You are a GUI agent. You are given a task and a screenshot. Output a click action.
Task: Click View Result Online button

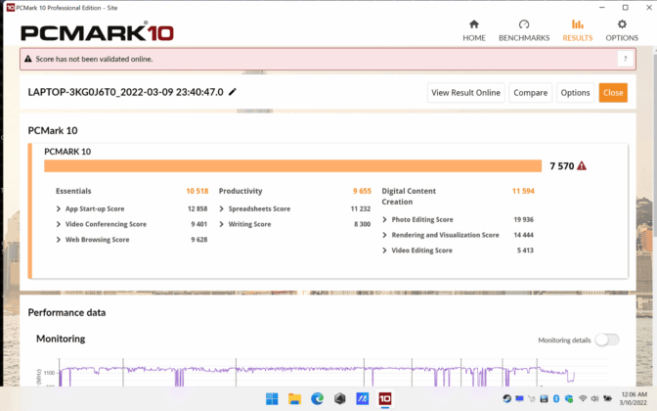coord(466,93)
